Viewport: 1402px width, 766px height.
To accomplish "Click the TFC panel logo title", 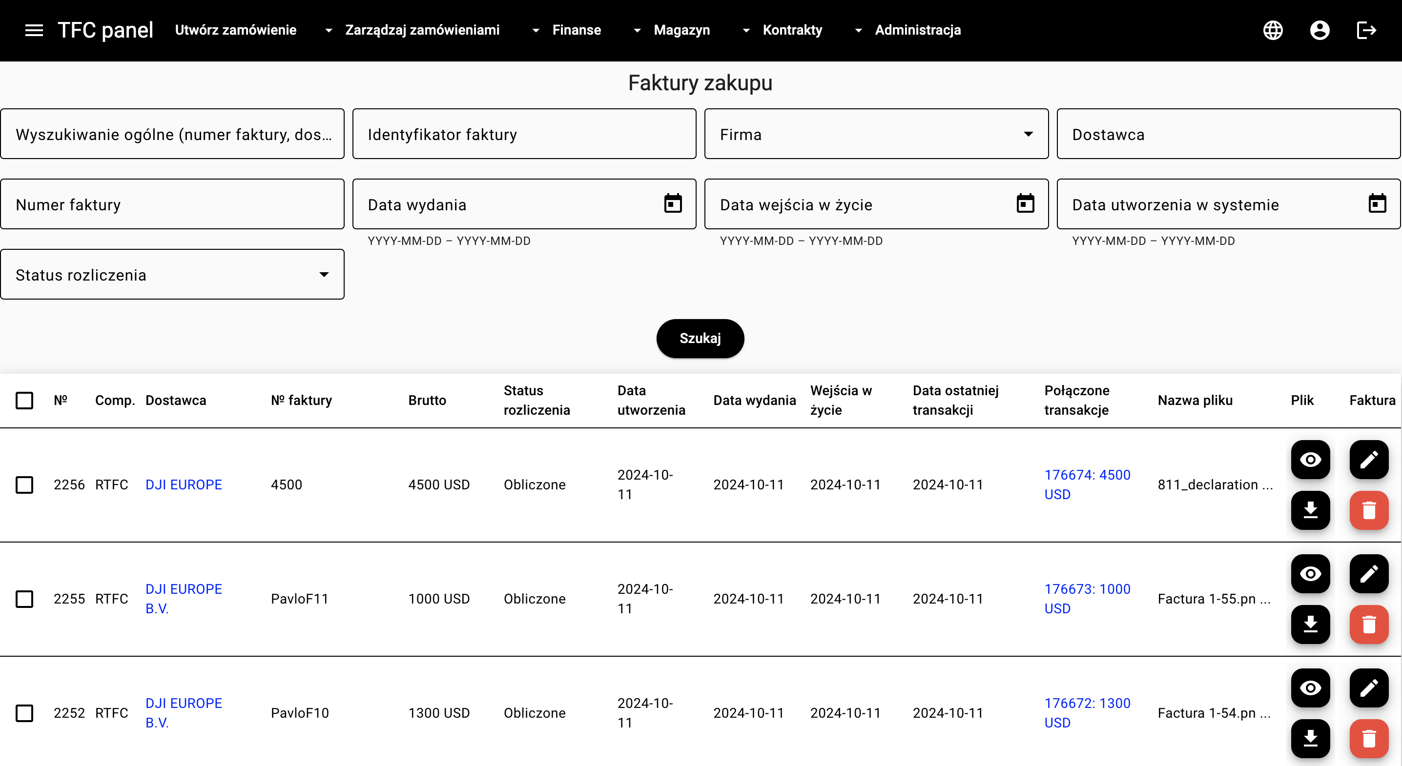I will pyautogui.click(x=105, y=30).
